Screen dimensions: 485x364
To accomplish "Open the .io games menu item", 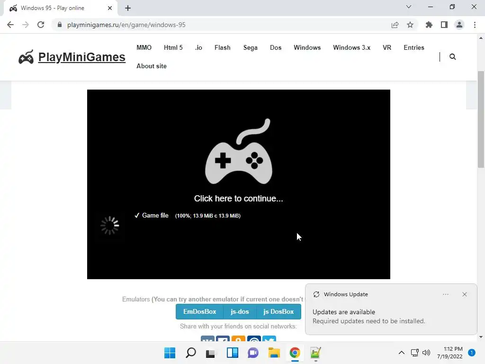I will coord(198,48).
